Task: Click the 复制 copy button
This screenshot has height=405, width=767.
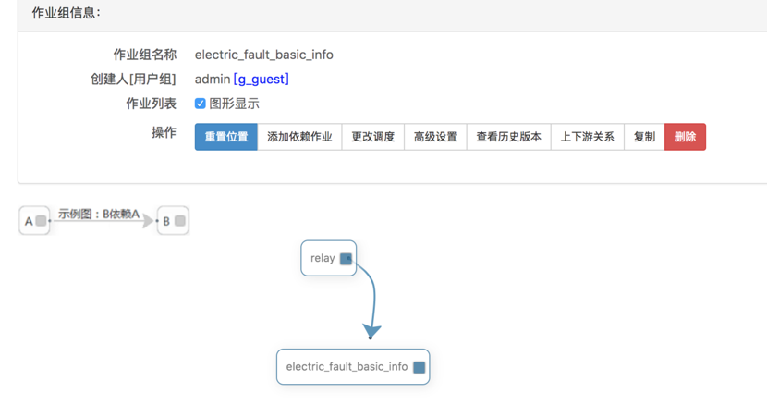Action: tap(644, 137)
